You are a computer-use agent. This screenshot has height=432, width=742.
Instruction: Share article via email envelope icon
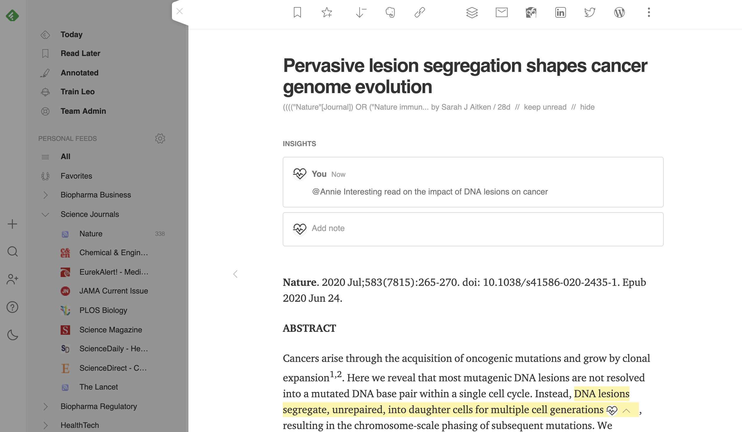pyautogui.click(x=501, y=12)
